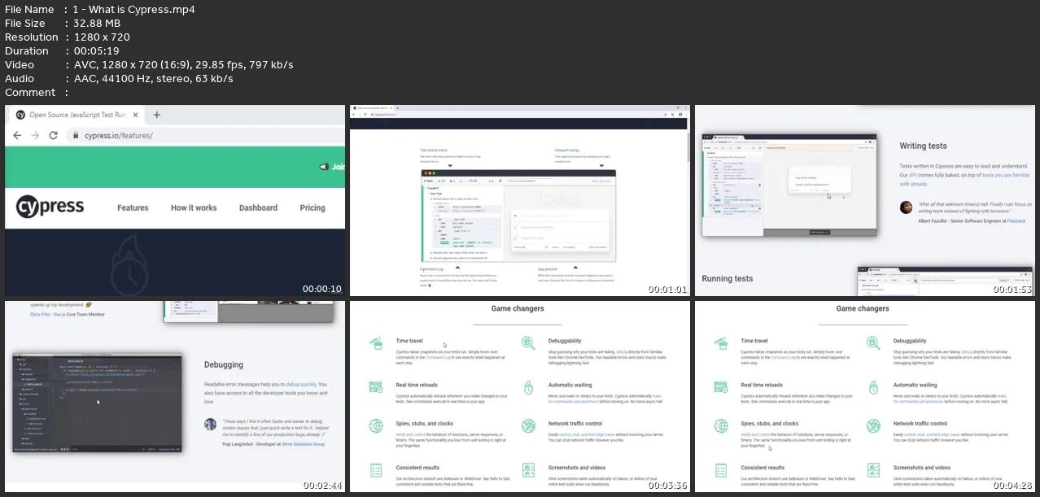Click the Spies, stubs, clocks icon in the 00:04:28 frame
The width and height of the screenshot is (1040, 497).
click(x=721, y=426)
